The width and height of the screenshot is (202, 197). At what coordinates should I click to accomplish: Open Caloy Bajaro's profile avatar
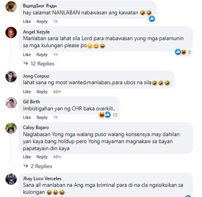(11, 128)
